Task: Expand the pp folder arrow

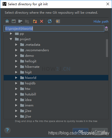Action: (11, 34)
